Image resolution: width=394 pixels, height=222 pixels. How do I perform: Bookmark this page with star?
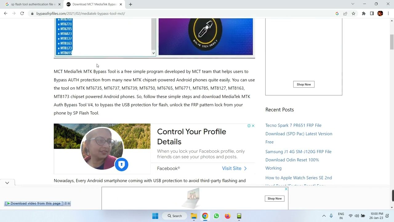point(353,14)
